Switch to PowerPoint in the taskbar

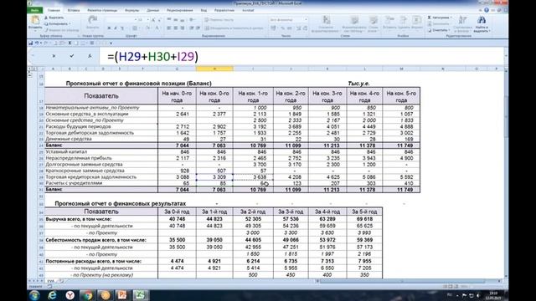pos(122,295)
